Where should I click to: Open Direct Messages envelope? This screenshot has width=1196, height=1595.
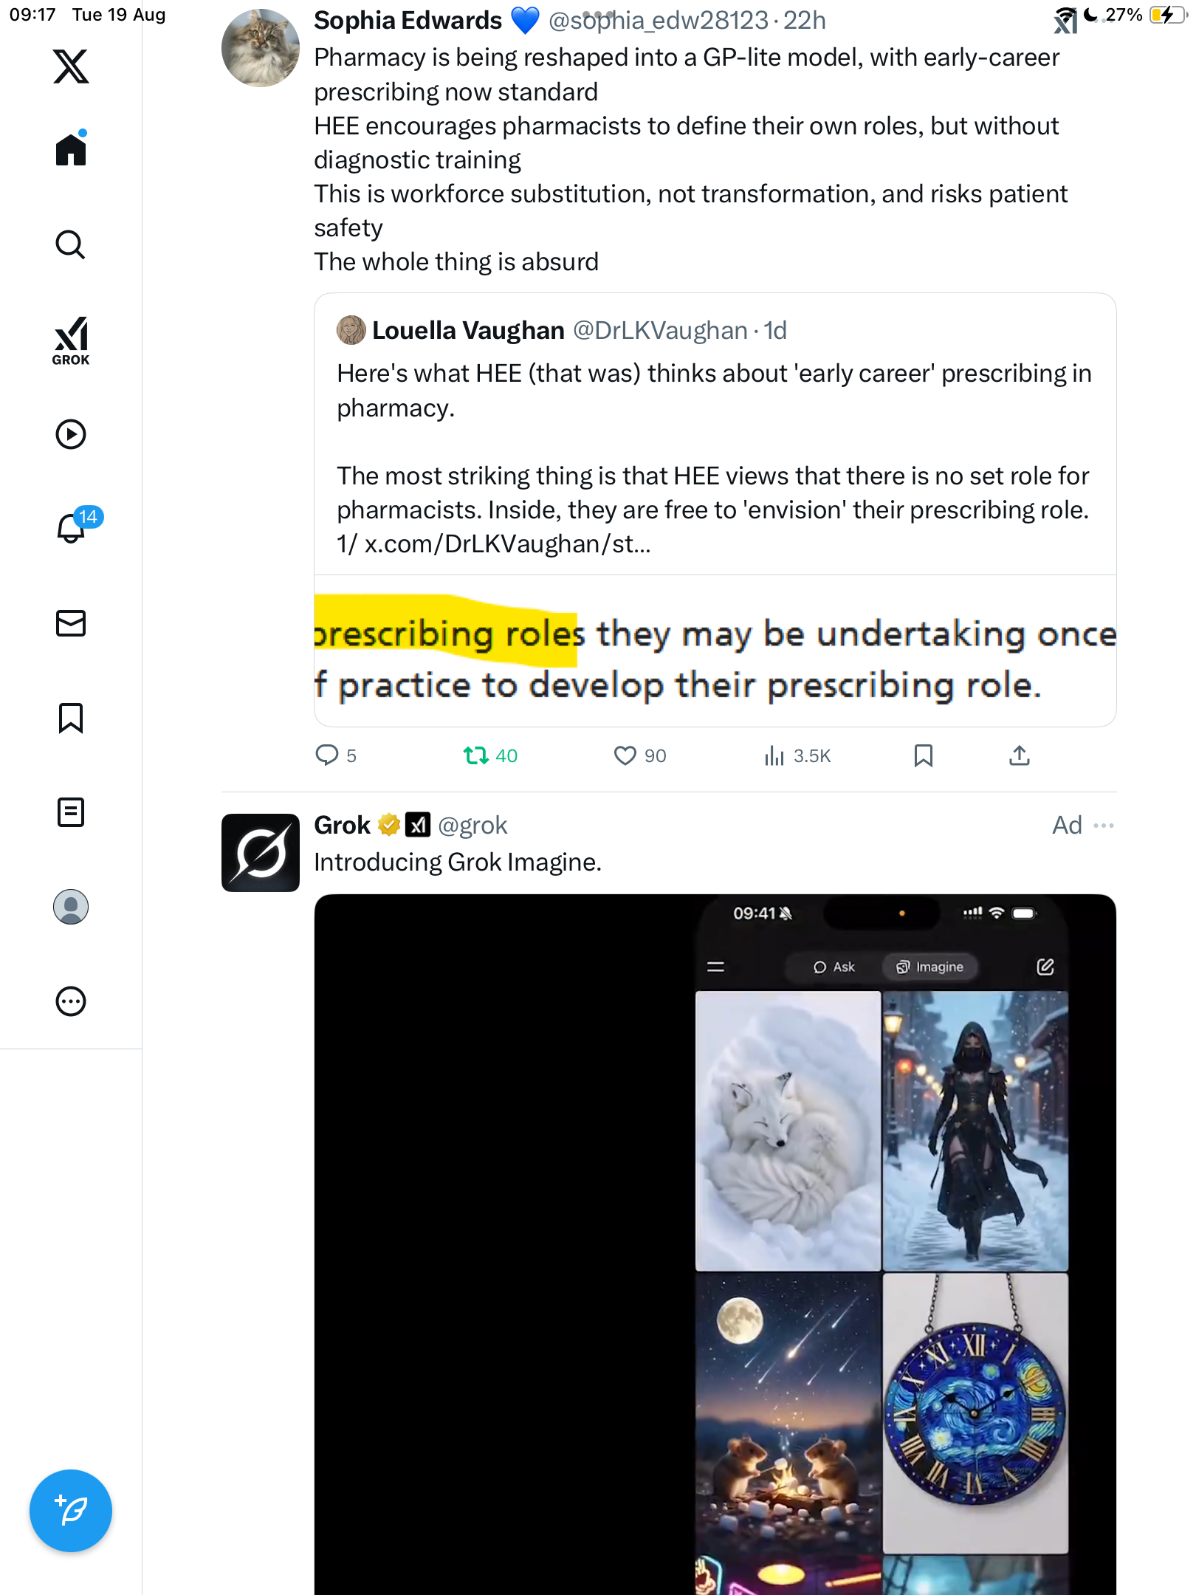pyautogui.click(x=71, y=623)
